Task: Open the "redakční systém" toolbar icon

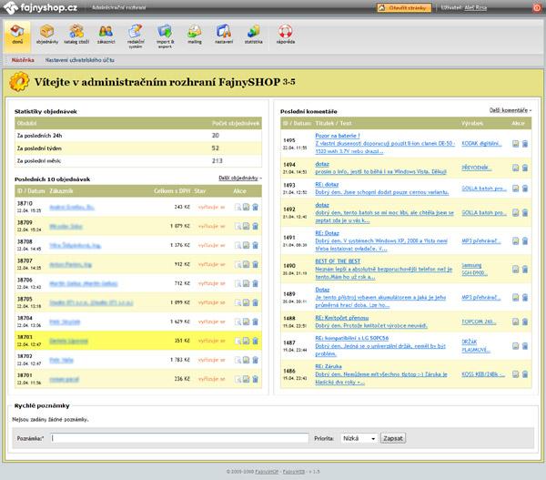Action: pos(135,36)
